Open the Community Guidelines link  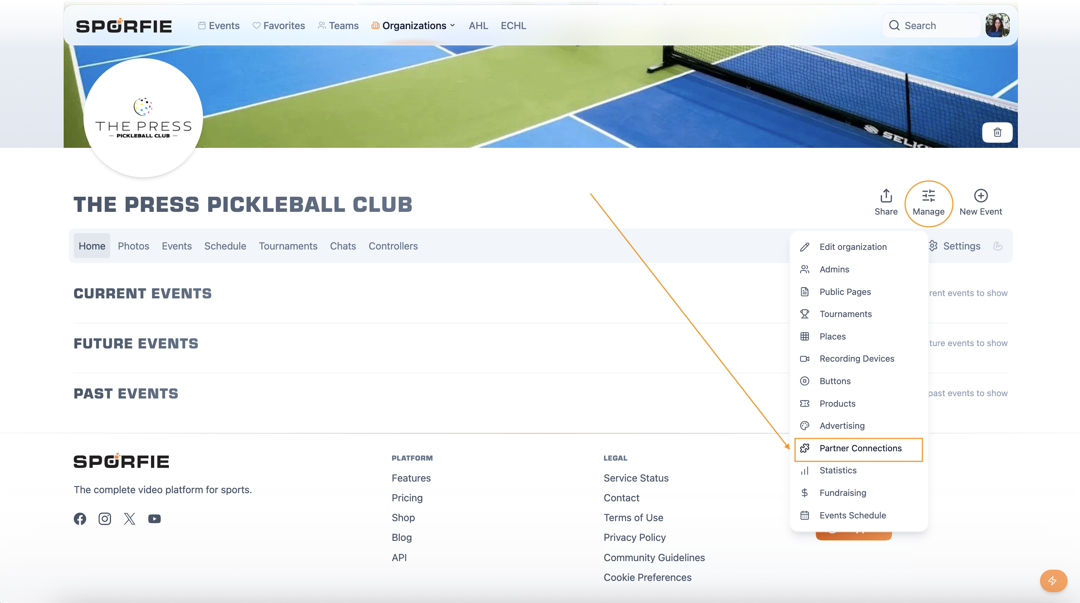(654, 557)
